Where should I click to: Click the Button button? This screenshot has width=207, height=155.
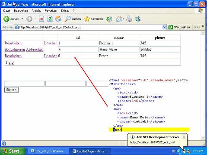(x=11, y=90)
